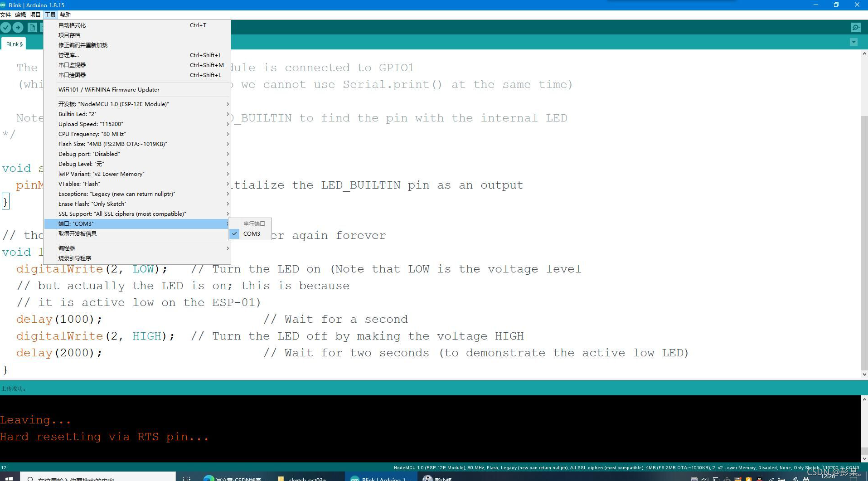868x481 pixels.
Task: Open the tab options dropdown arrow
Action: click(x=853, y=42)
